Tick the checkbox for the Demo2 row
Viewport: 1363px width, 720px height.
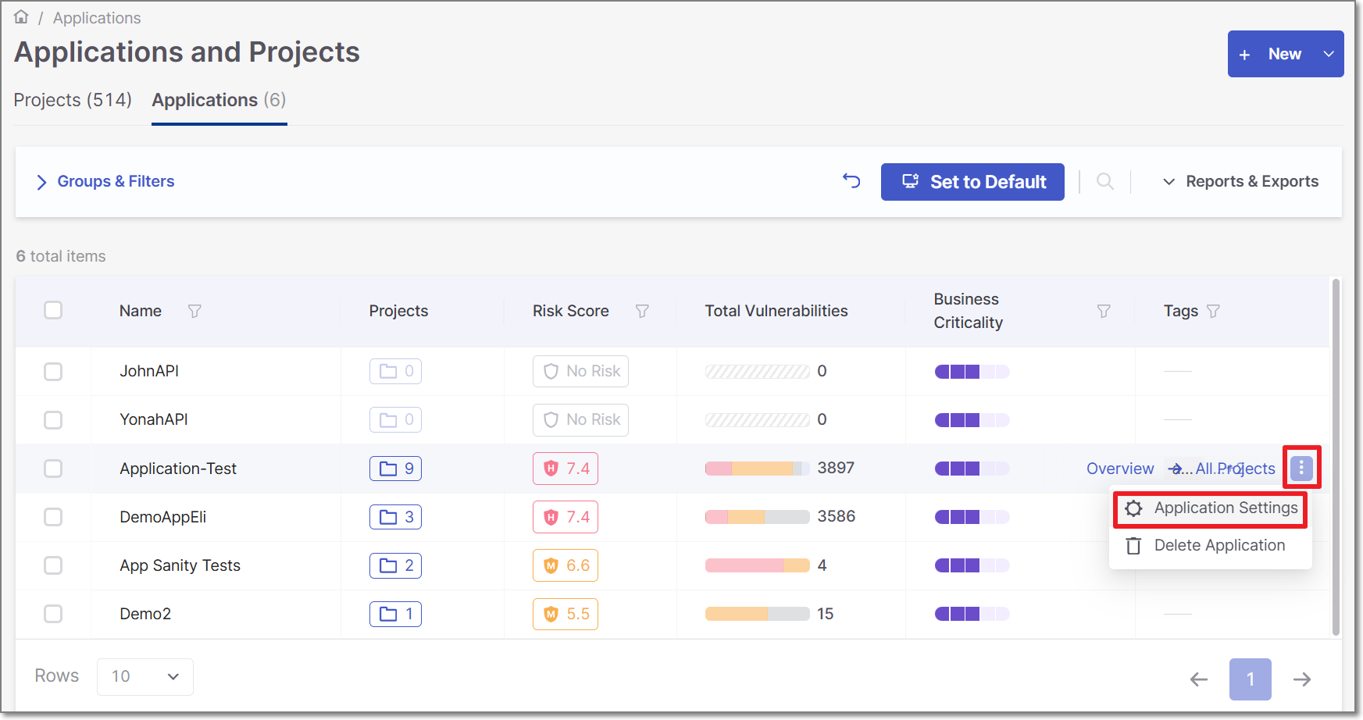[x=52, y=614]
